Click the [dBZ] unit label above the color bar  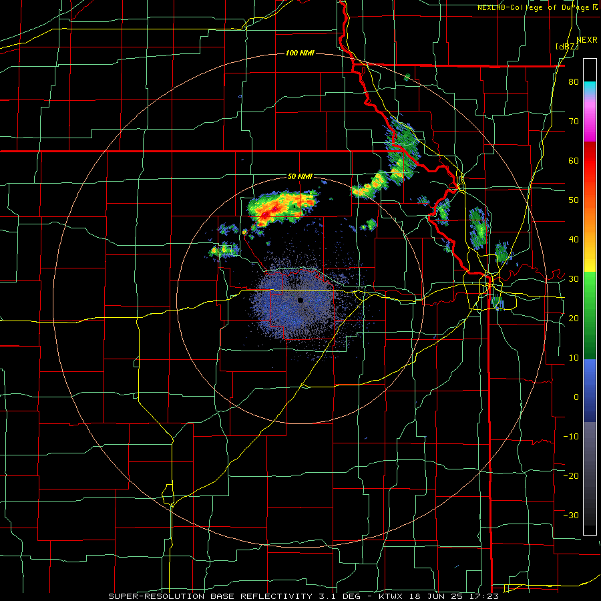(567, 47)
